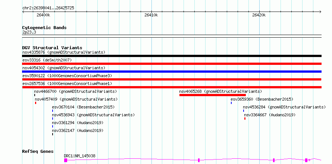Click small black marker under nsv4466700
The width and height of the screenshot is (332, 164).
35,95
